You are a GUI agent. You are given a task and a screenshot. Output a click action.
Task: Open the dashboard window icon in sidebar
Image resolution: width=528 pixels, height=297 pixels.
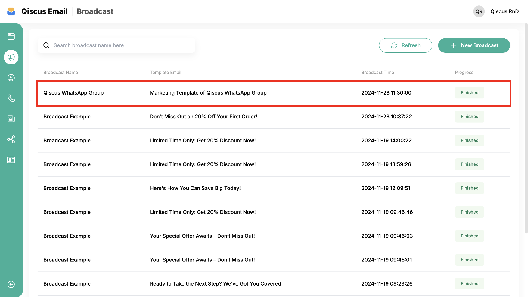click(x=11, y=36)
